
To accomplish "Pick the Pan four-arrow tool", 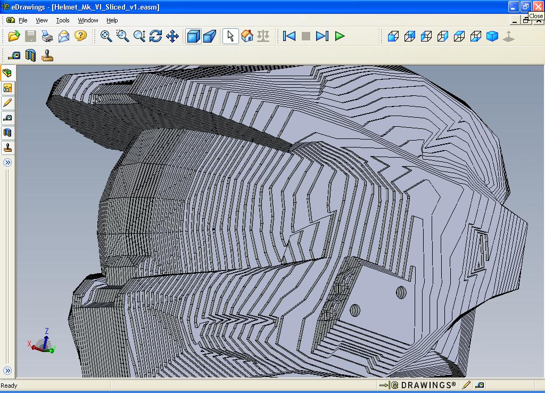I will (x=172, y=36).
